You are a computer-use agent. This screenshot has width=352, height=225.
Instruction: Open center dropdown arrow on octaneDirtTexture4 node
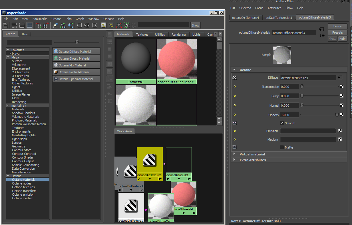pyautogui.click(x=150, y=179)
